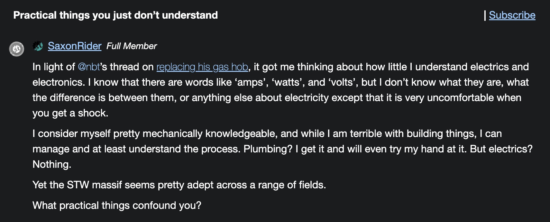The image size is (550, 222).
Task: Click the teal ST gear badge icon
Action: click(x=38, y=46)
